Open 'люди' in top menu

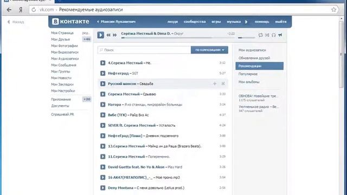[172, 22]
